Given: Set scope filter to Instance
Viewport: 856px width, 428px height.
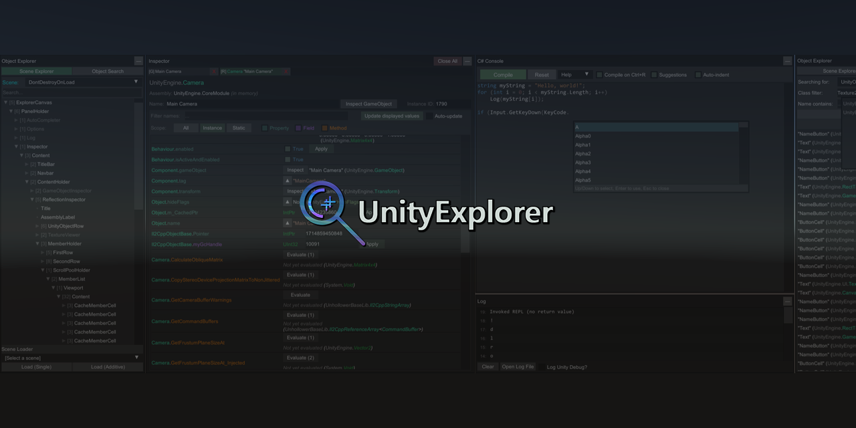Looking at the screenshot, I should [x=213, y=128].
